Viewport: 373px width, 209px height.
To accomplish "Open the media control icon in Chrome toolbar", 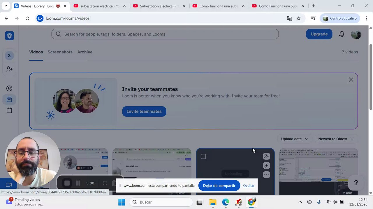I will click(x=313, y=18).
